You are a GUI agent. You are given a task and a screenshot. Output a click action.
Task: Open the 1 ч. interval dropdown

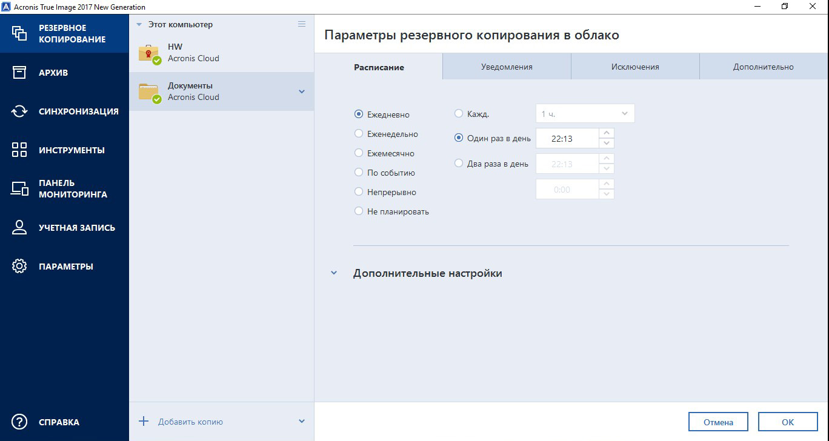coord(585,113)
